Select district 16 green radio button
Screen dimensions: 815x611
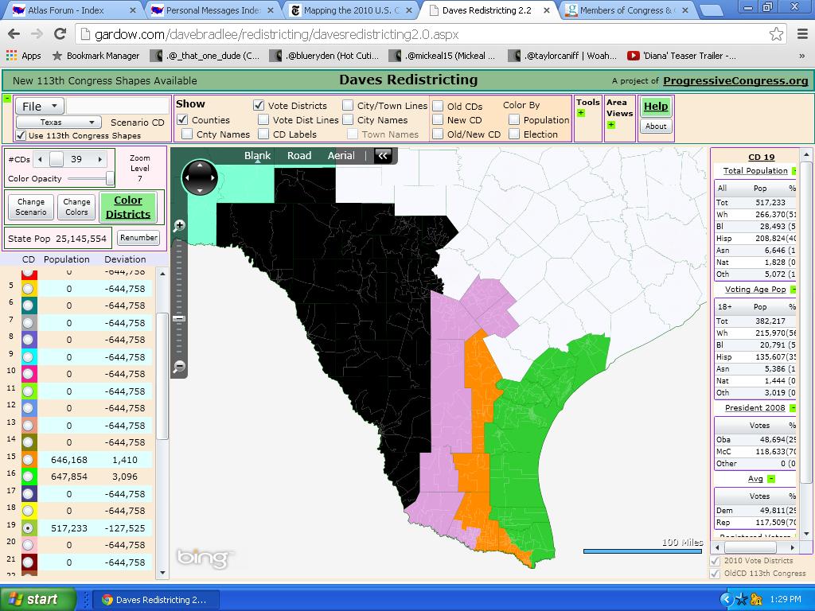tap(29, 477)
